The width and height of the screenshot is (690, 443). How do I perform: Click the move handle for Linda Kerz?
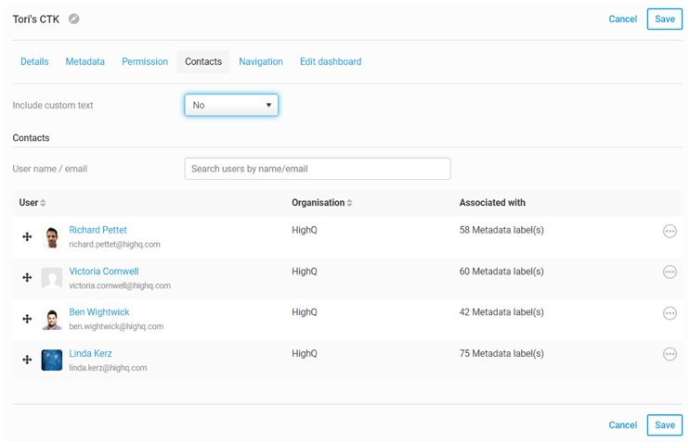(27, 360)
